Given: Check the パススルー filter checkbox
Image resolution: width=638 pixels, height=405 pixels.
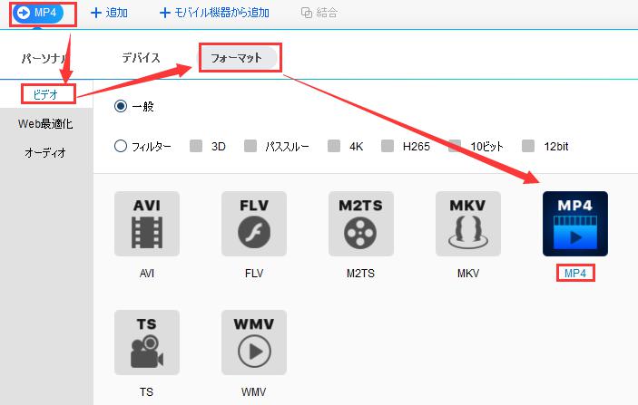Looking at the screenshot, I should (250, 146).
